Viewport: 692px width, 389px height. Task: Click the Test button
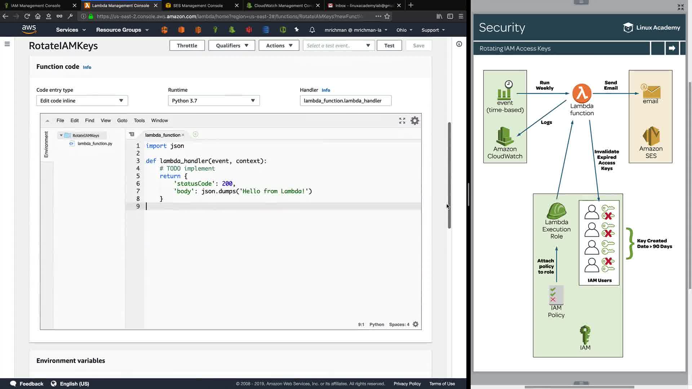tap(389, 45)
